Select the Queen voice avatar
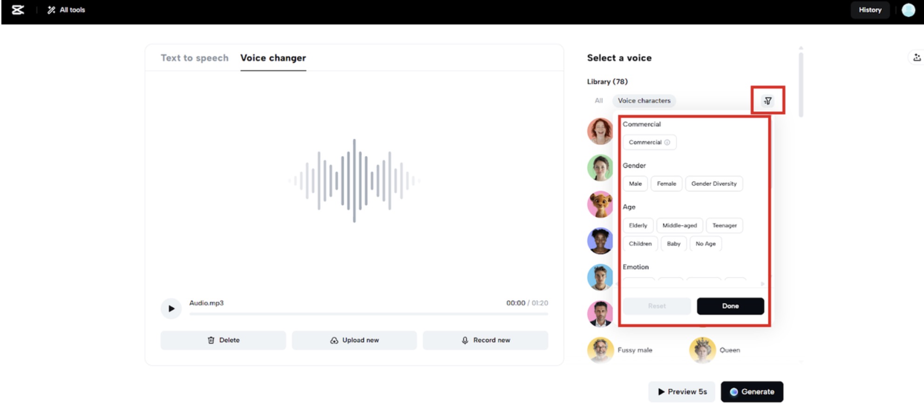This screenshot has height=419, width=924. tap(702, 350)
